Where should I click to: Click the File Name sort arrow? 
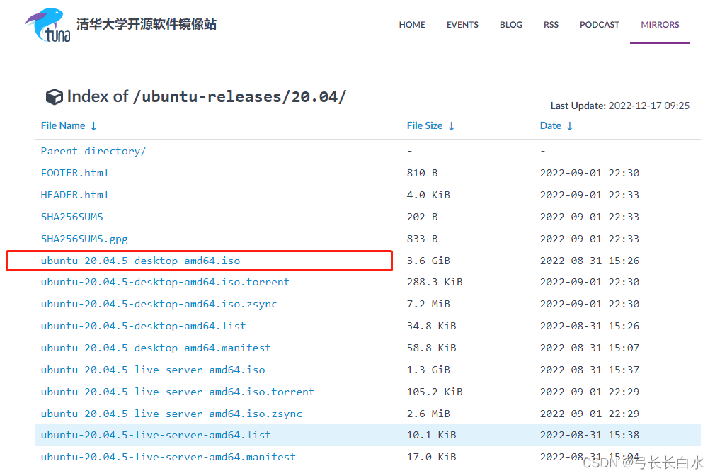[93, 126]
